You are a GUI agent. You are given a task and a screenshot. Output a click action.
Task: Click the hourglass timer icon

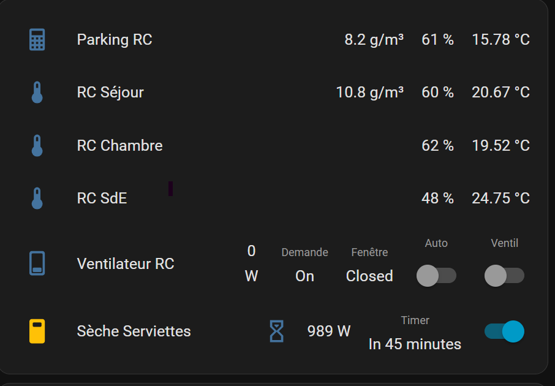pyautogui.click(x=277, y=331)
